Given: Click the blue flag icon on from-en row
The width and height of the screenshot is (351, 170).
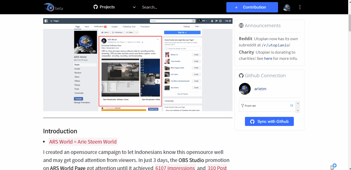Looking at the screenshot, I should 292,105.
